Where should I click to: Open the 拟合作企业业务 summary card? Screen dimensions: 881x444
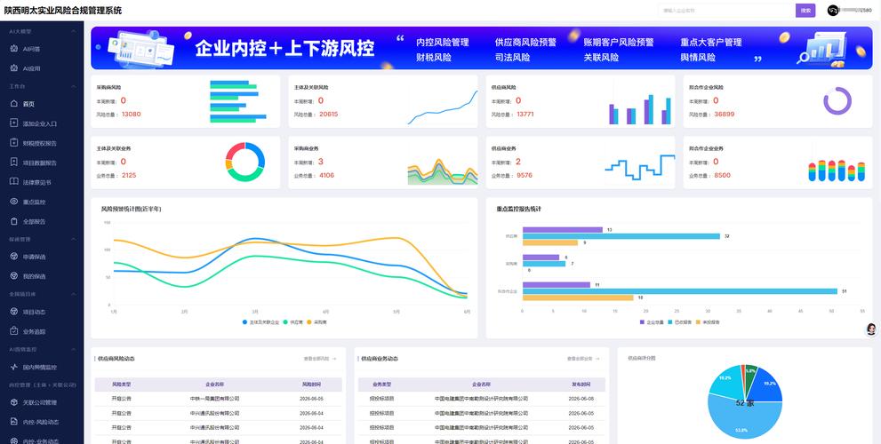(778, 163)
